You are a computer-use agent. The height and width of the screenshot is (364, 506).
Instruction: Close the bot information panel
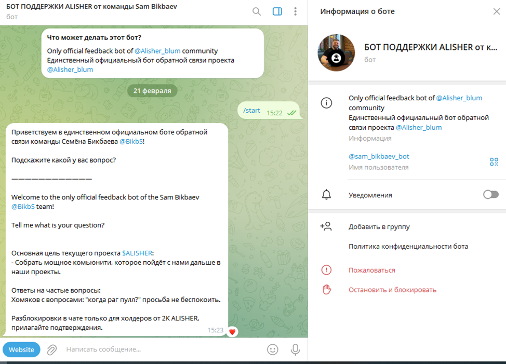[496, 11]
